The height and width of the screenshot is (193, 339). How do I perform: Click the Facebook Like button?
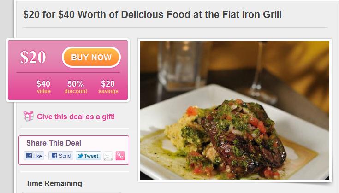point(34,156)
